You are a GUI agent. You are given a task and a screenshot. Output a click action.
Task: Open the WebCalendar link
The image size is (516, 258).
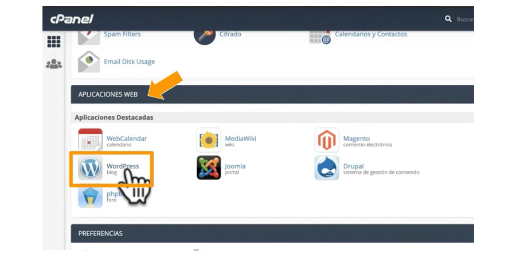[x=127, y=139]
